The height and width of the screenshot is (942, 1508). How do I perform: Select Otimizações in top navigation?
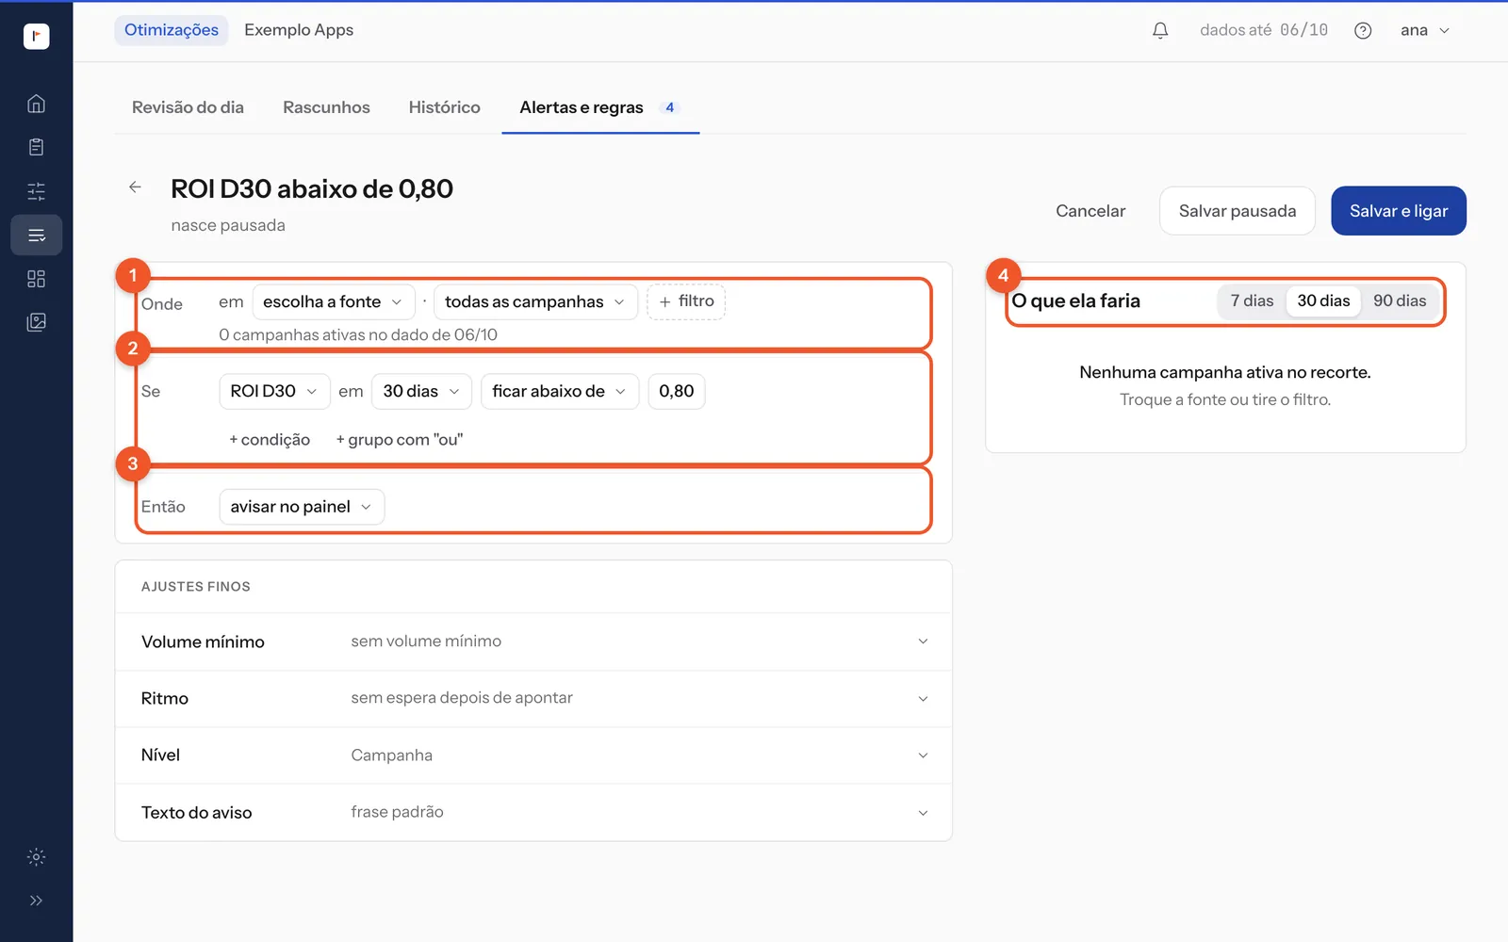pyautogui.click(x=172, y=30)
